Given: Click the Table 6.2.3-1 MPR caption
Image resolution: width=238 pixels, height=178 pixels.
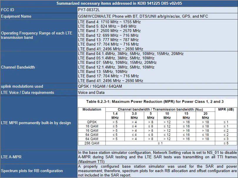Looking at the screenshot, I should point(155,102).
